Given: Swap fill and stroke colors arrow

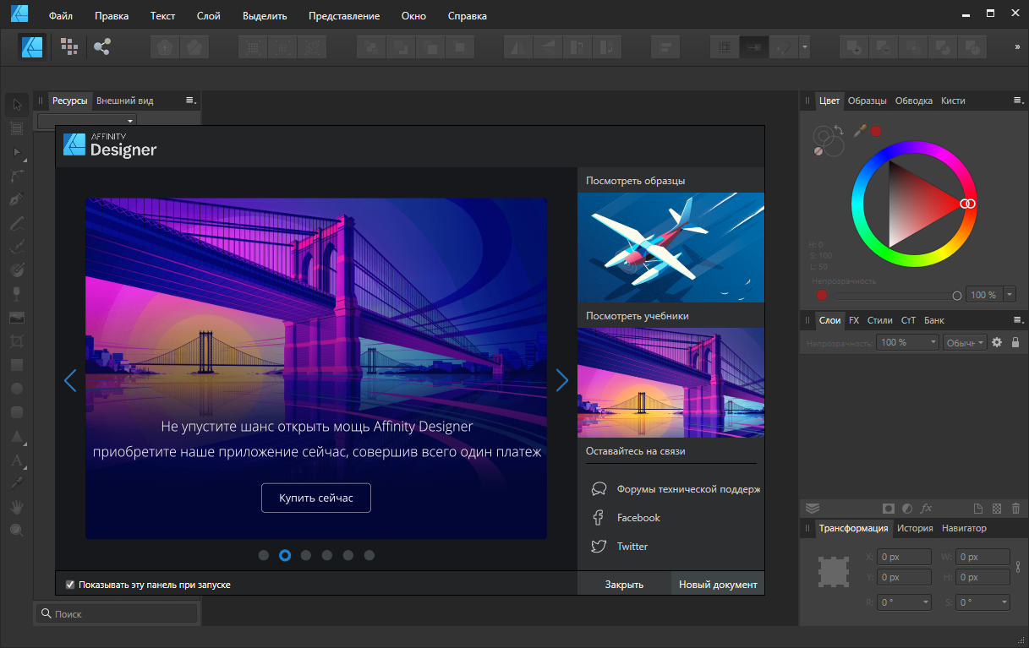Looking at the screenshot, I should [x=839, y=130].
